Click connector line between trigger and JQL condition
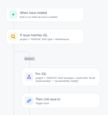Viewport: 108px width, 115px height. (x=14, y=26)
